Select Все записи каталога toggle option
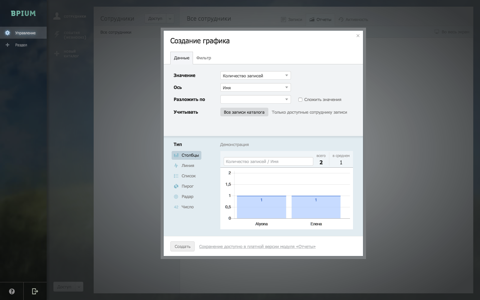480x300 pixels. click(x=244, y=112)
